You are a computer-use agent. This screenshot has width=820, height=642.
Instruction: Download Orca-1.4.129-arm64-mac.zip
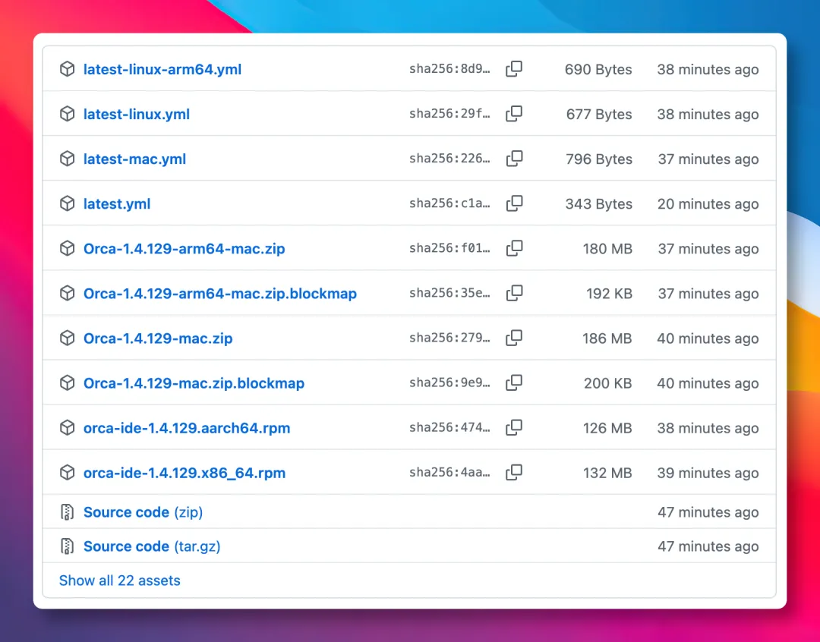click(184, 249)
